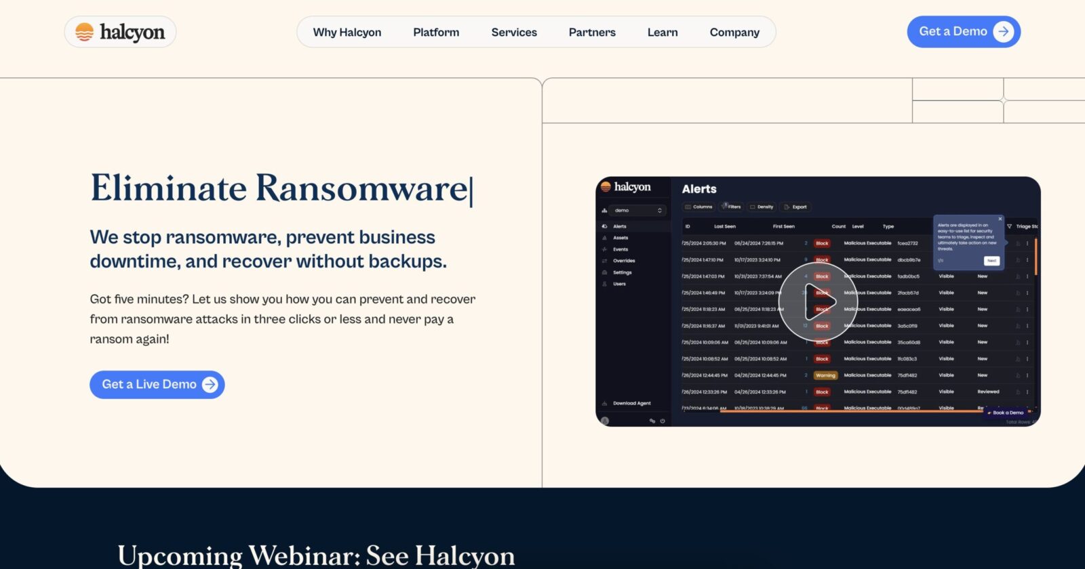Open the kebab menu for the 2facb57d row
The height and width of the screenshot is (569, 1085).
click(x=1027, y=293)
